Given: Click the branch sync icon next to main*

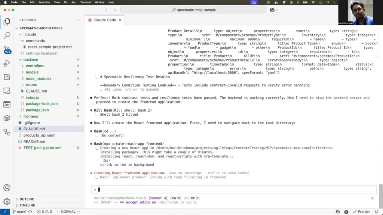Looking at the screenshot, I should pos(31,211).
